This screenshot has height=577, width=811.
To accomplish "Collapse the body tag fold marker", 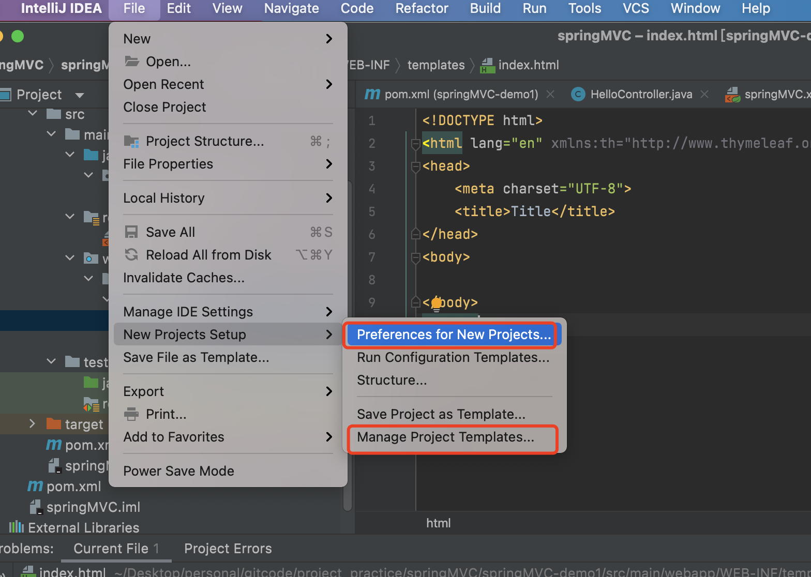I will pyautogui.click(x=415, y=257).
